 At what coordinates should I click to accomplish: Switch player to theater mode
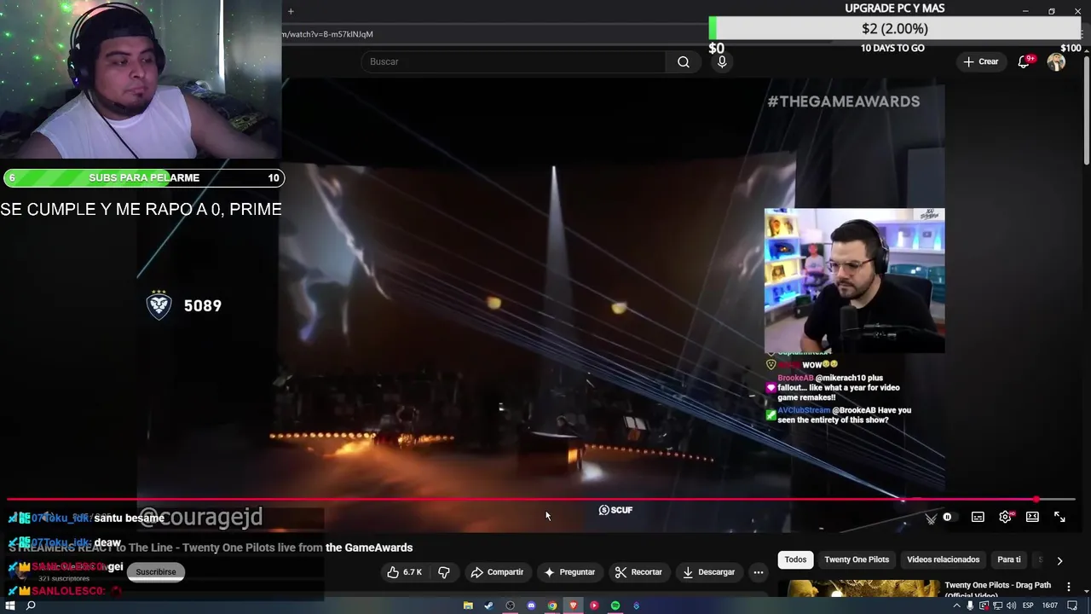point(1032,517)
